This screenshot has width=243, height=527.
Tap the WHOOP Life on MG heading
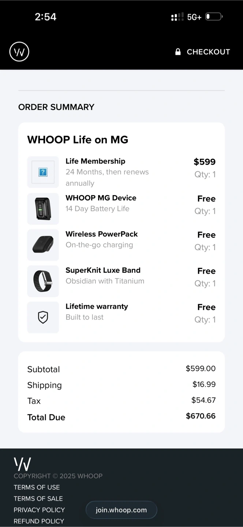(x=78, y=140)
